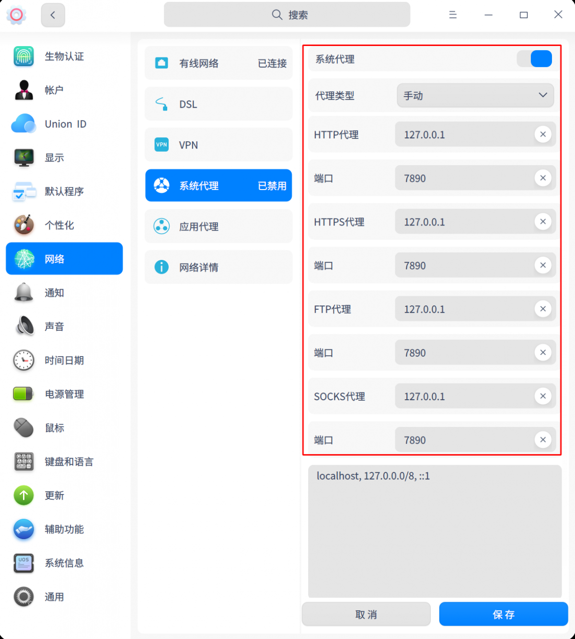The width and height of the screenshot is (575, 639).
Task: Click the DSL connection icon
Action: tap(161, 104)
